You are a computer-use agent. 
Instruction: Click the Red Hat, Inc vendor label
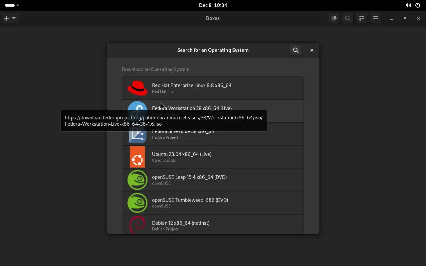coord(163,91)
